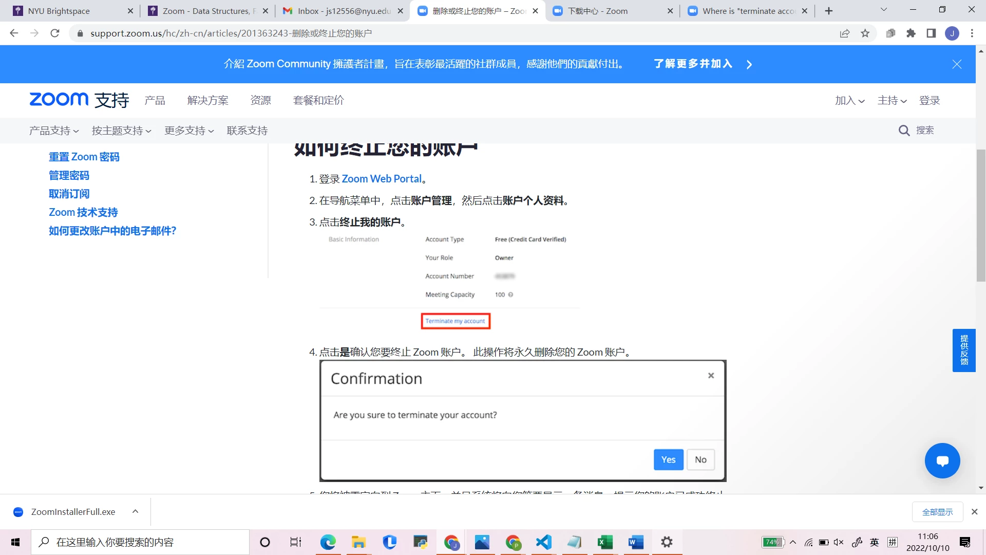Click the search magnifier icon on support bar
This screenshot has width=986, height=555.
point(904,131)
